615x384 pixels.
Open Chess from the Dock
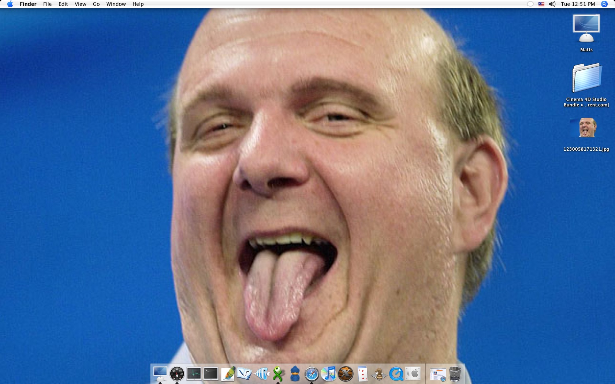(x=379, y=374)
